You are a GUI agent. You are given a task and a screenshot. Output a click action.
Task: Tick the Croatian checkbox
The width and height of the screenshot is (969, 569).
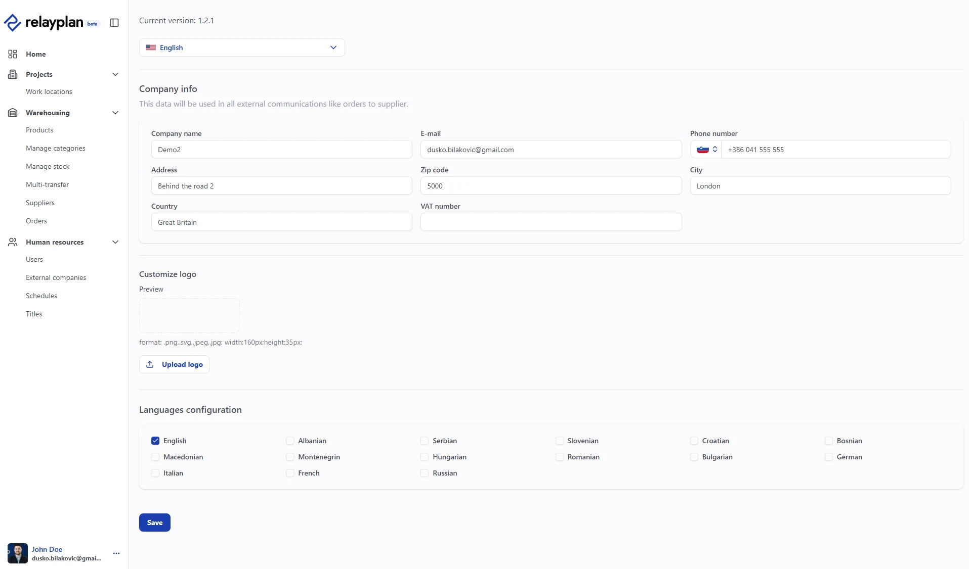(x=694, y=441)
